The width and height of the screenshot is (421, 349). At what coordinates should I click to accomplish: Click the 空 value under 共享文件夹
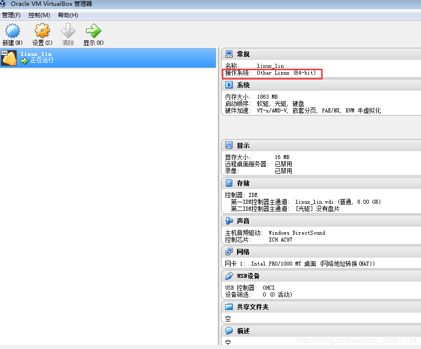[x=228, y=319]
